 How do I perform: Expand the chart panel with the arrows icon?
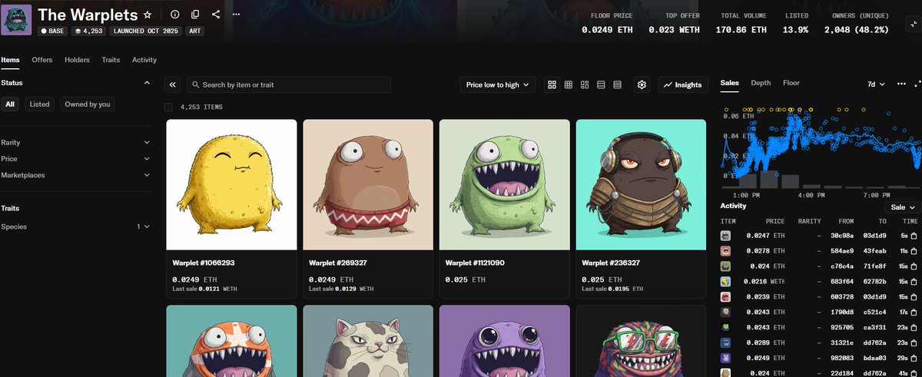[917, 83]
